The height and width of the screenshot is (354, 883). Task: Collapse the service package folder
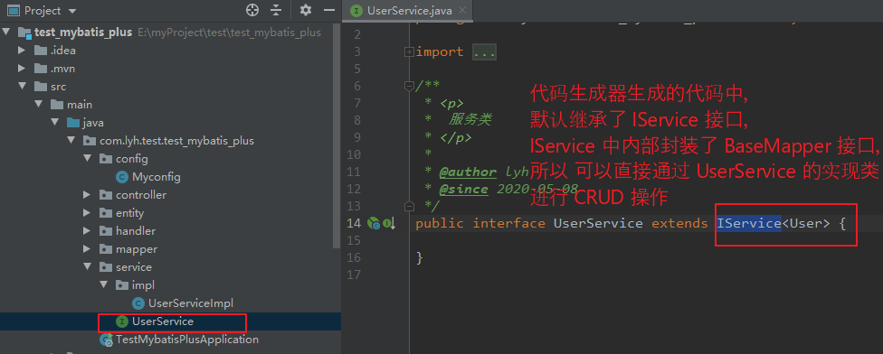click(x=87, y=267)
